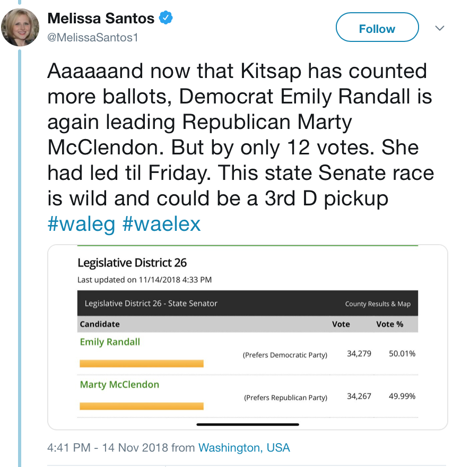Open the @MelissaSantos1 handle
This screenshot has height=467, width=470.
(93, 38)
